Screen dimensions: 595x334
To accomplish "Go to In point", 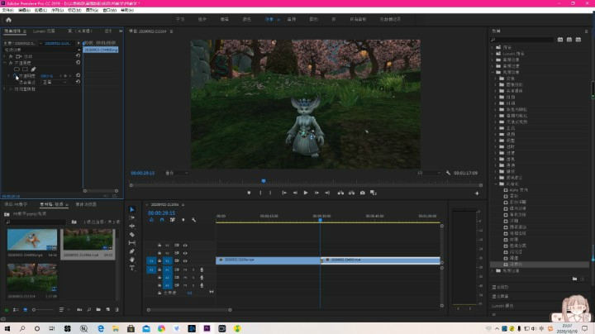I will (x=283, y=193).
